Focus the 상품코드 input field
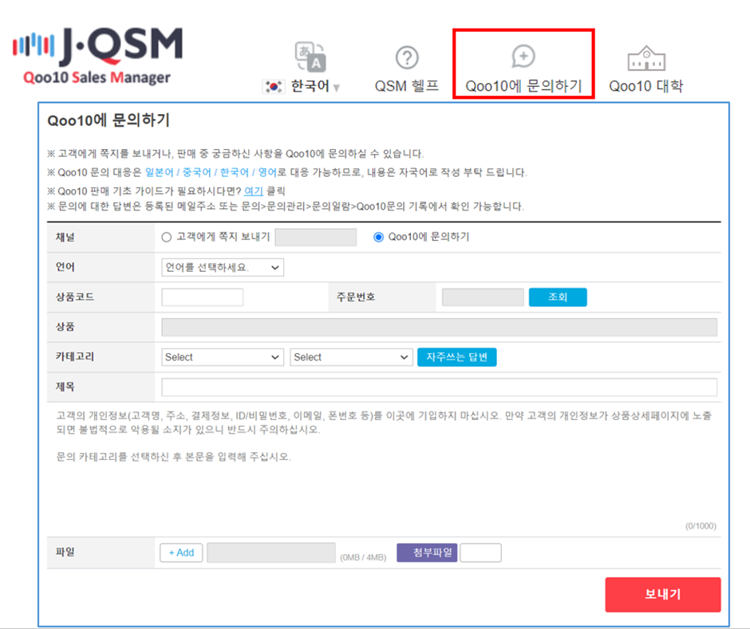This screenshot has width=750, height=629. click(203, 297)
